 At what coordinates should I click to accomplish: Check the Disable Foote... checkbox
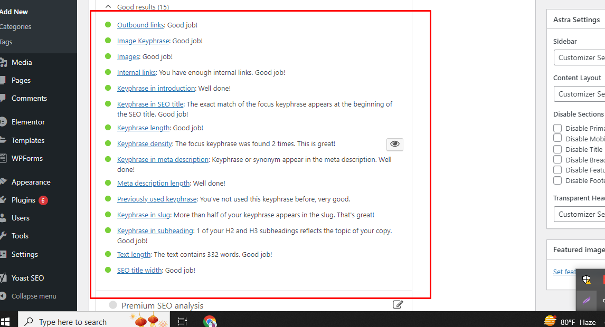[x=557, y=180]
